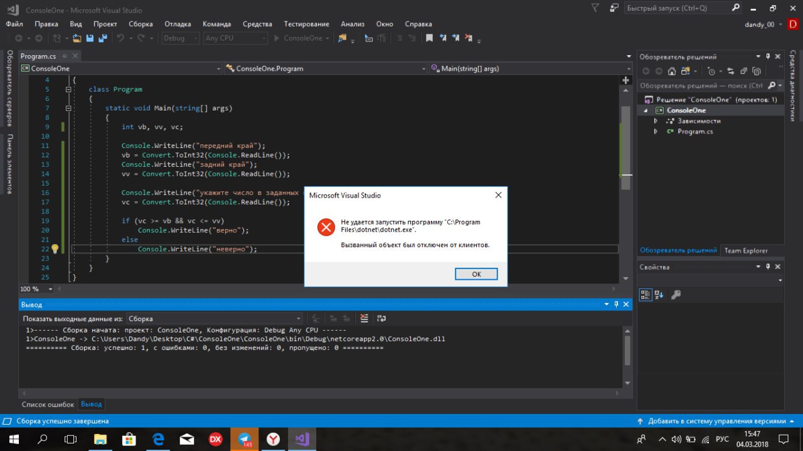The image size is (803, 451).
Task: Open the Файл menu
Action: pos(14,24)
